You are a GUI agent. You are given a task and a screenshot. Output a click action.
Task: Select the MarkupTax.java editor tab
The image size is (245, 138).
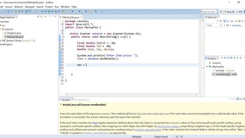pyautogui.click(x=70, y=17)
